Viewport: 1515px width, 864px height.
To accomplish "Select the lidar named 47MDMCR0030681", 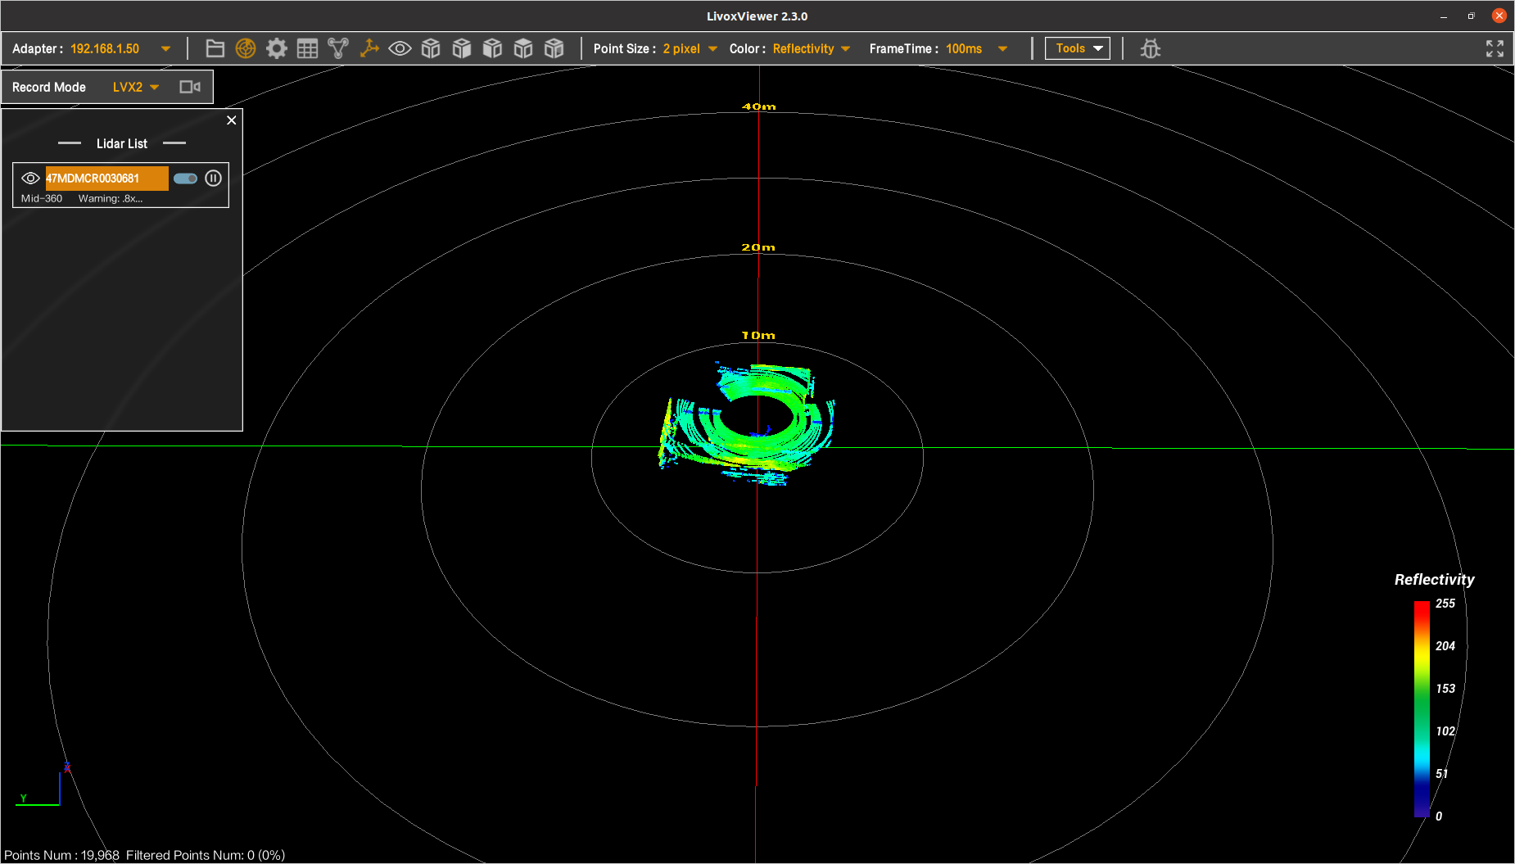I will tap(106, 178).
